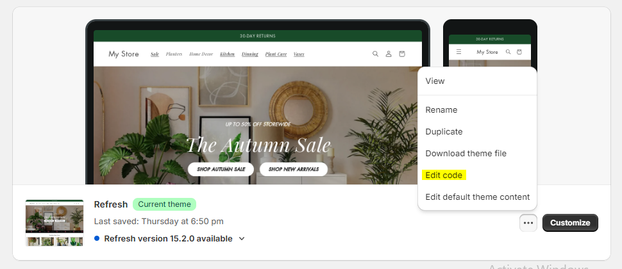Select Edit code from the menu
The width and height of the screenshot is (622, 269).
point(444,175)
